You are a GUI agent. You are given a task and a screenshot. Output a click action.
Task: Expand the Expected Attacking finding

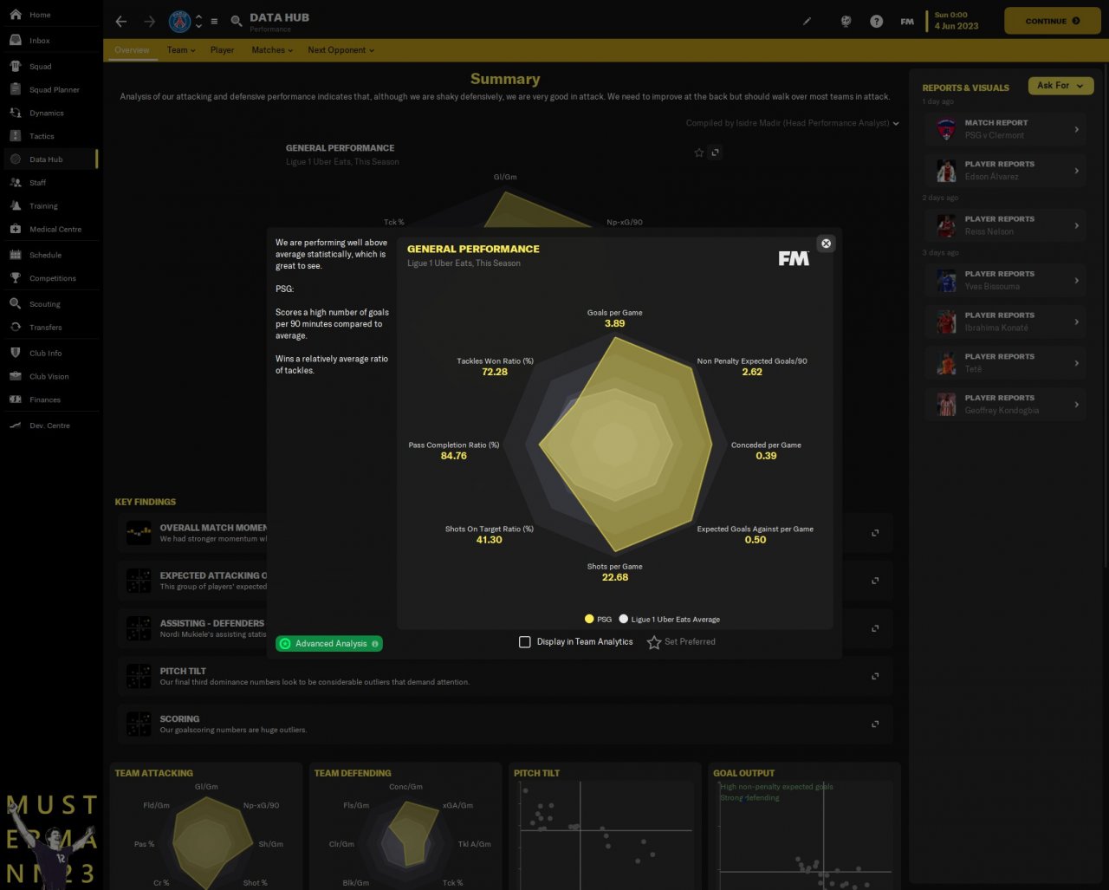tap(875, 581)
